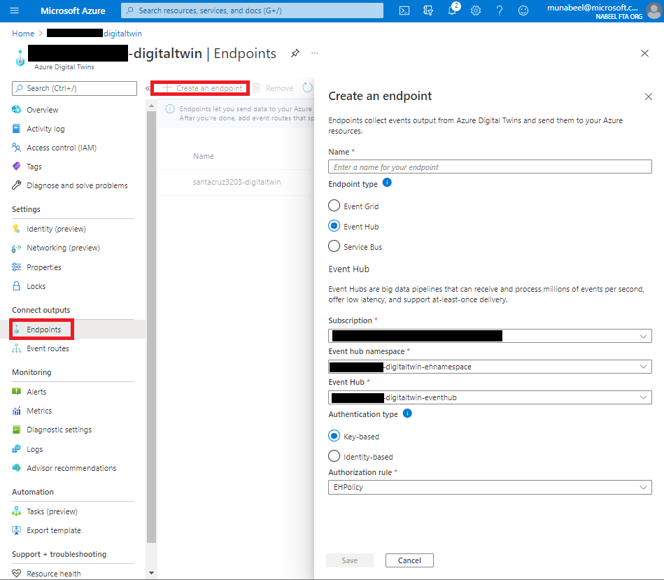The height and width of the screenshot is (580, 664).
Task: Open Tags in the left menu
Action: [x=34, y=167]
